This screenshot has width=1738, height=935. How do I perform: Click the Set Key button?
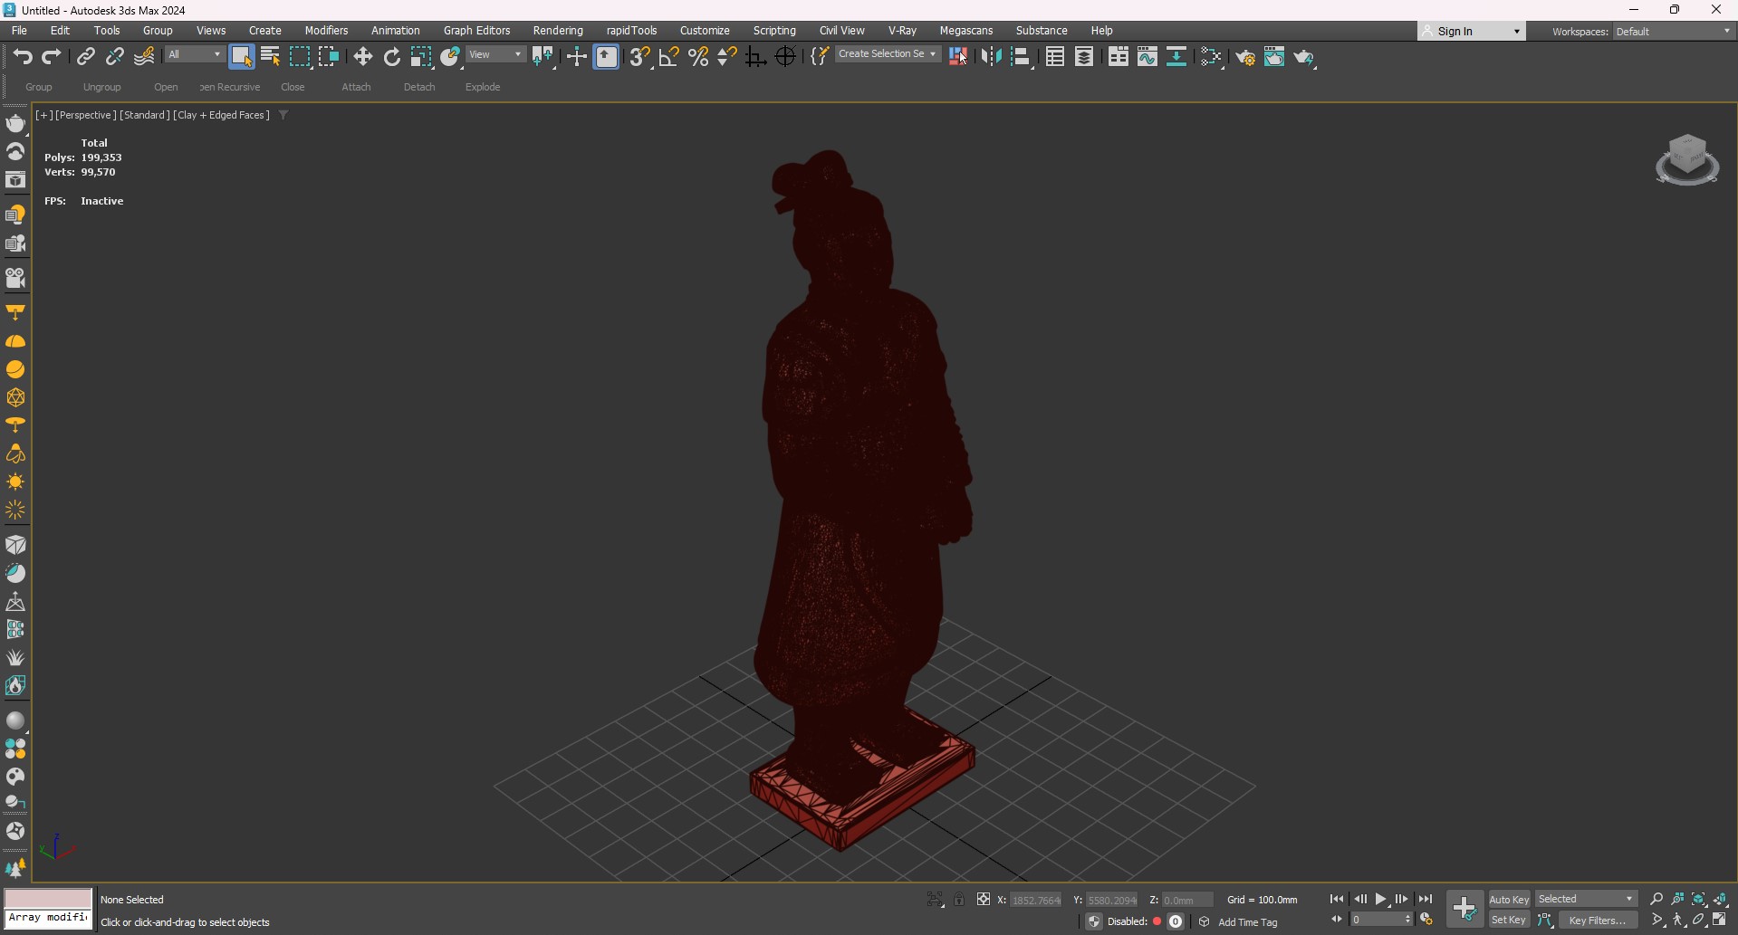point(1509,921)
